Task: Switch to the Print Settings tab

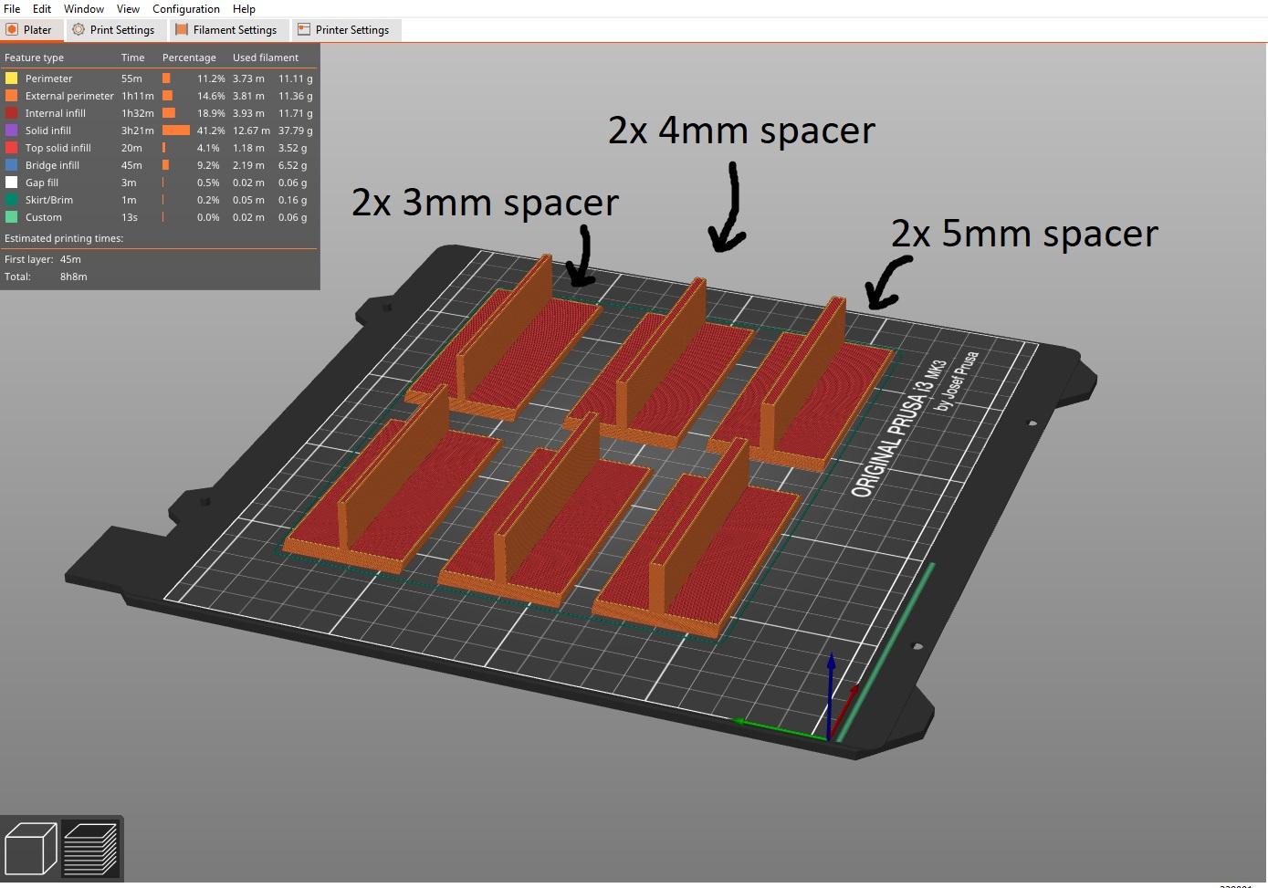Action: [x=115, y=29]
